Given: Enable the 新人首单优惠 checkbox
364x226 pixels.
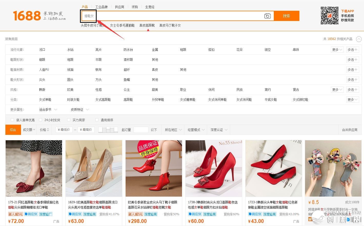Looking at the screenshot, I should [12, 120].
